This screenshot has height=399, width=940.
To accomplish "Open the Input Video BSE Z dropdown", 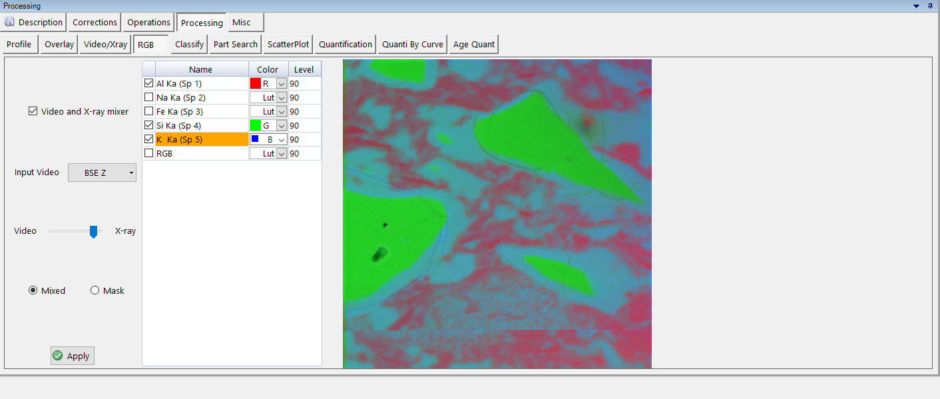I will 102,173.
